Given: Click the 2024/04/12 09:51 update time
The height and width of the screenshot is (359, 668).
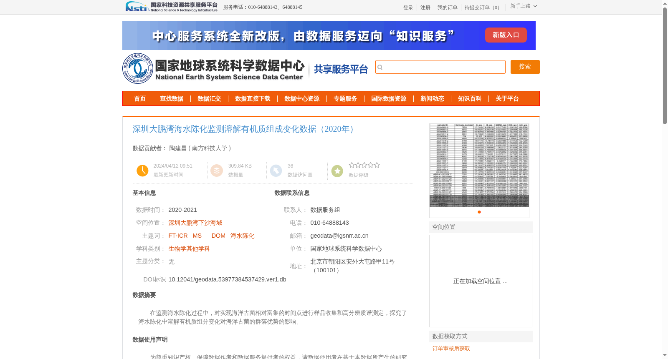Looking at the screenshot, I should (173, 166).
